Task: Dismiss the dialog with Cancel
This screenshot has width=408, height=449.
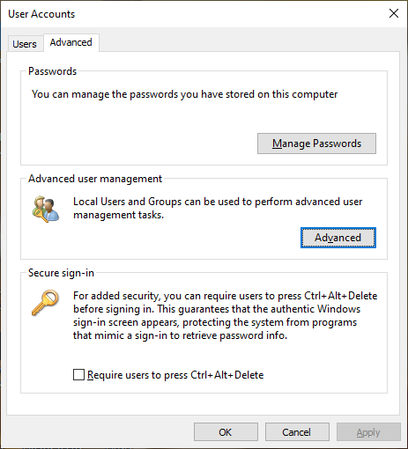Action: pyautogui.click(x=297, y=432)
